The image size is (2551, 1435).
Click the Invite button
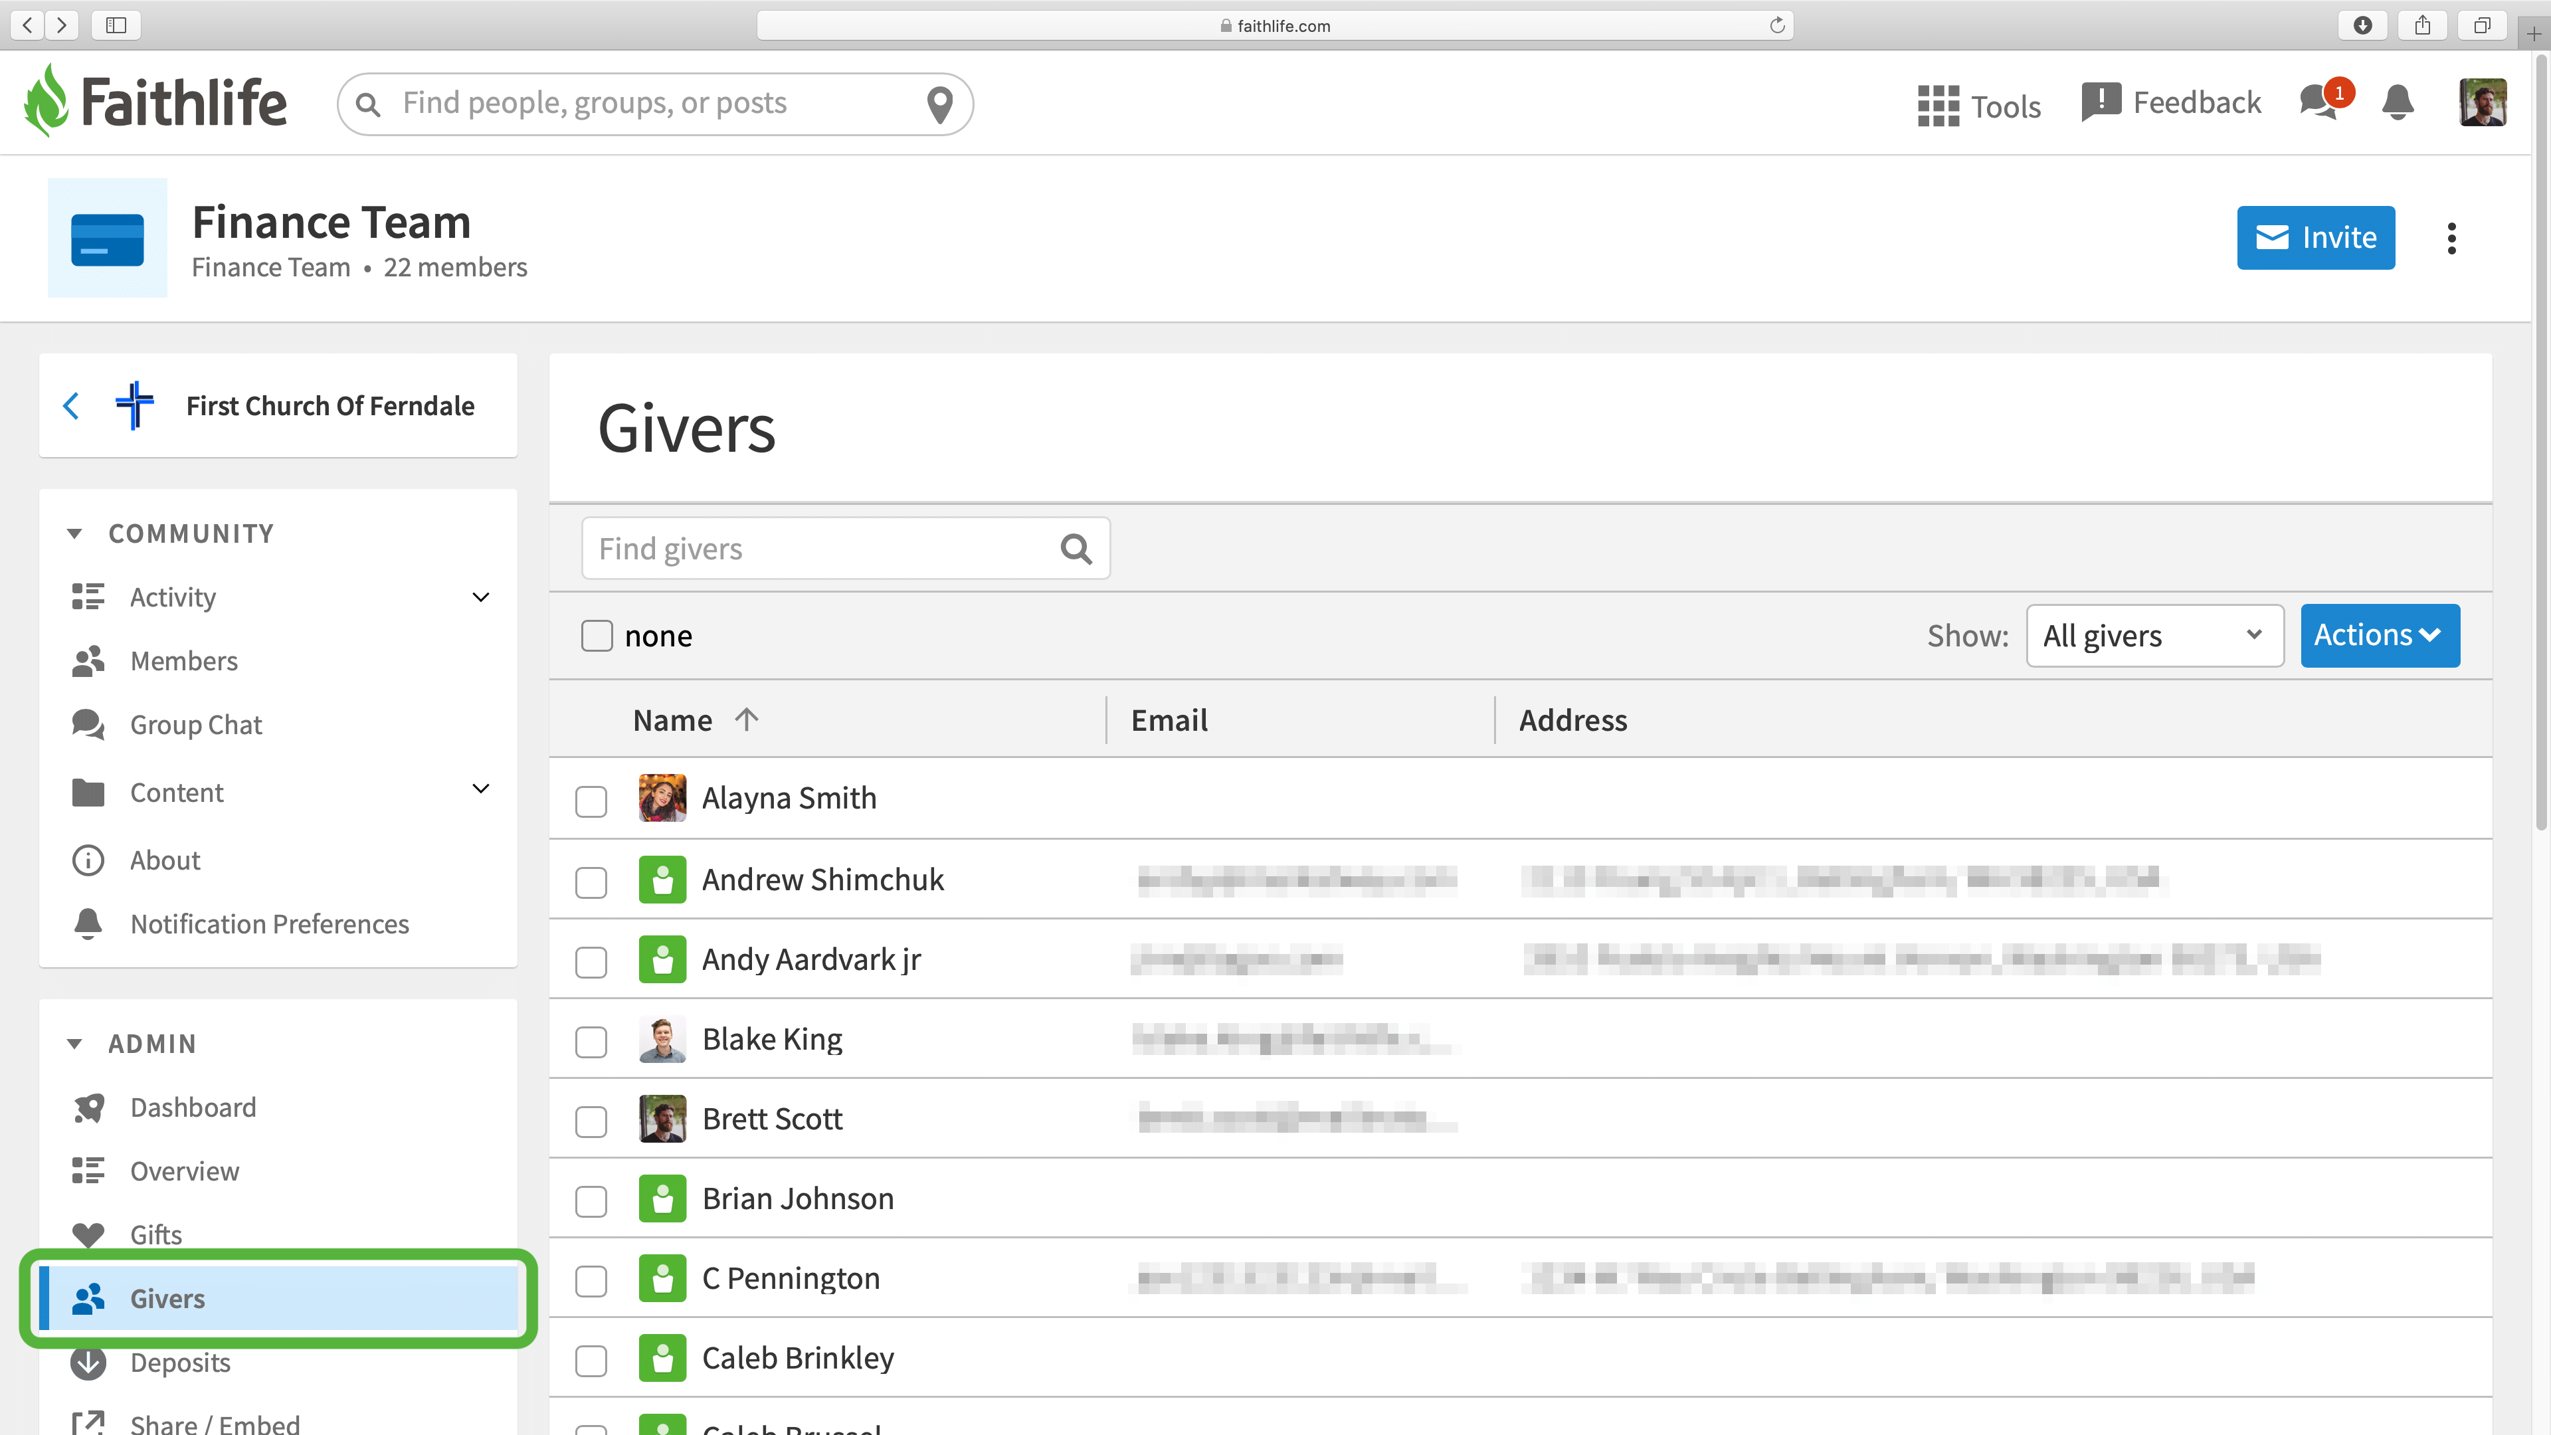[2315, 238]
